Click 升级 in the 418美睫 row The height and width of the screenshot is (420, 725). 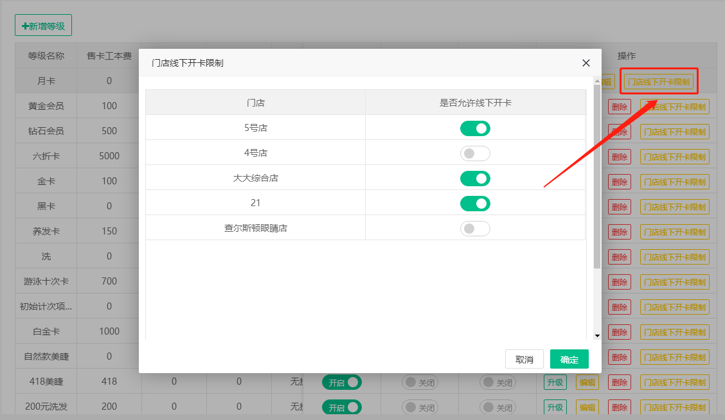[x=555, y=382]
